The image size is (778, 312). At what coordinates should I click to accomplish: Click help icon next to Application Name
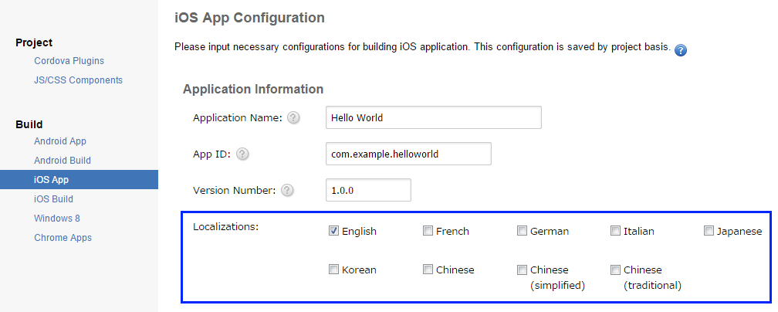coord(293,118)
